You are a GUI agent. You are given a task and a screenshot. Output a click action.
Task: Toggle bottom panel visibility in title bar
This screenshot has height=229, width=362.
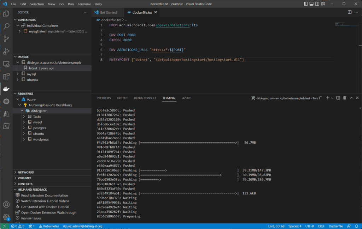311,4
